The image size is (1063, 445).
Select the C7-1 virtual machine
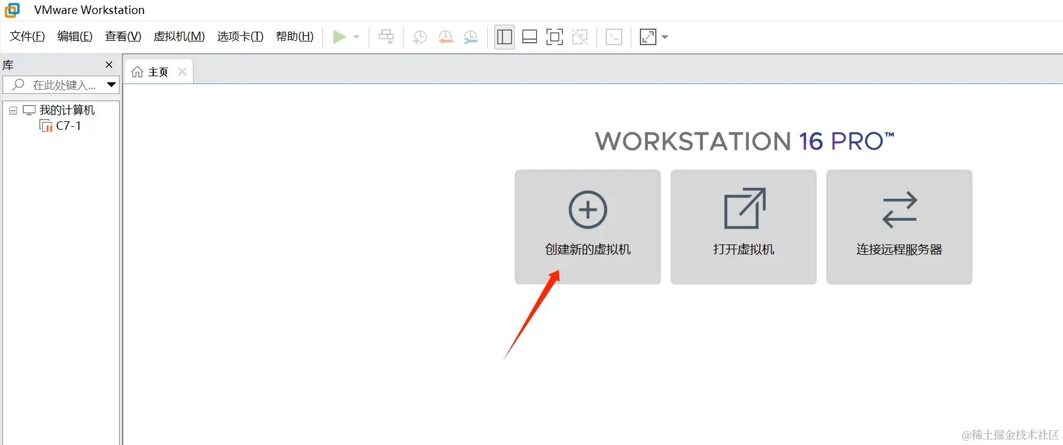click(68, 126)
